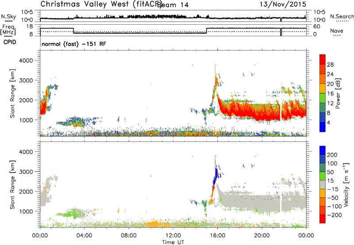
Task: Click the Slant Range label of velocity panel
Action: (x=12, y=185)
